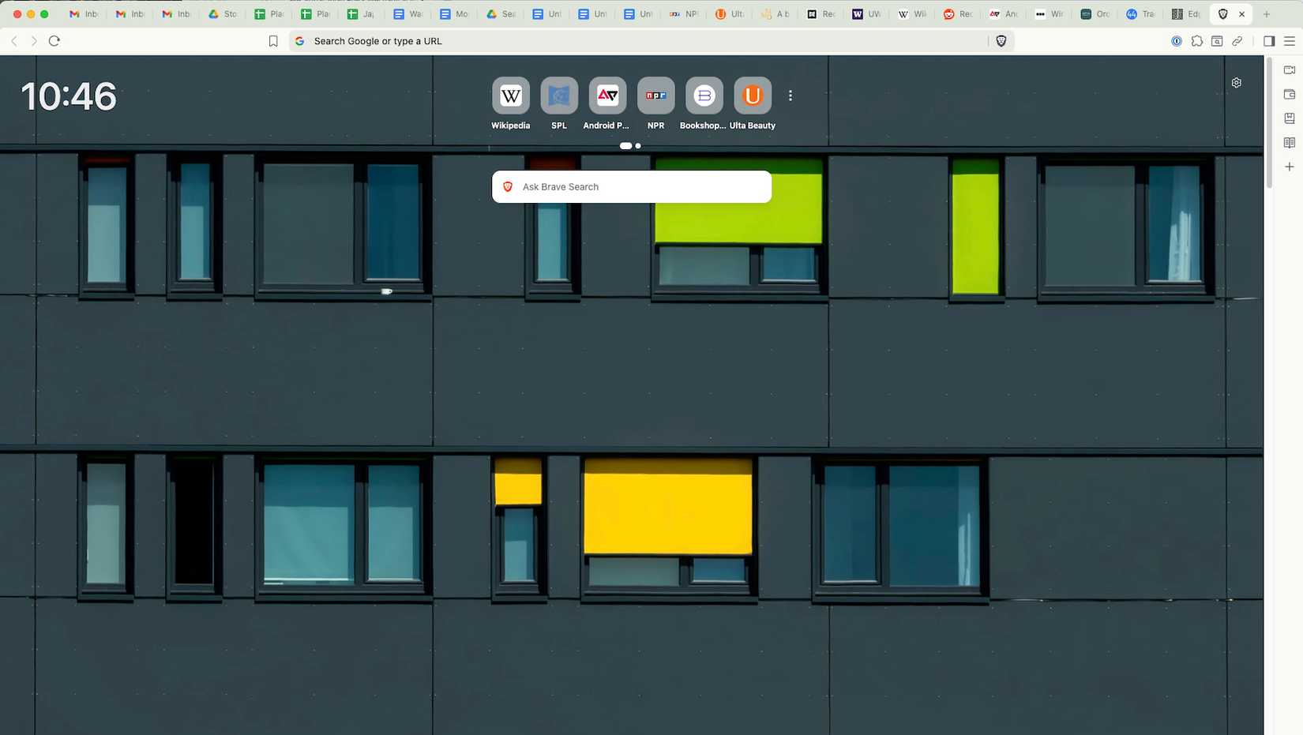Open new tab page customize settings gear
The height and width of the screenshot is (735, 1303).
click(1237, 83)
